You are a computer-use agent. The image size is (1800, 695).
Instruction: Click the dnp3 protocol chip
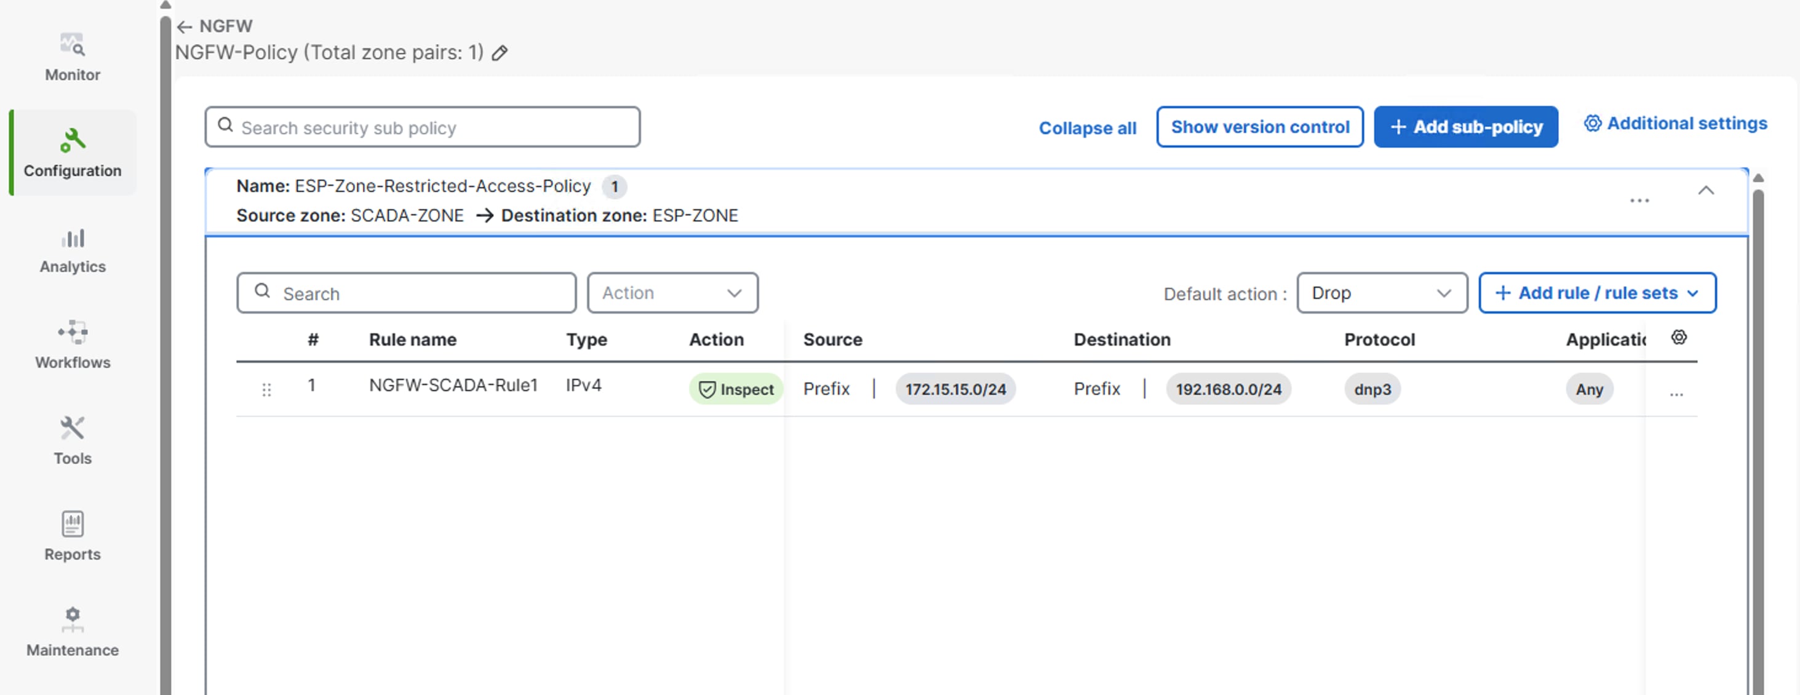(1372, 390)
